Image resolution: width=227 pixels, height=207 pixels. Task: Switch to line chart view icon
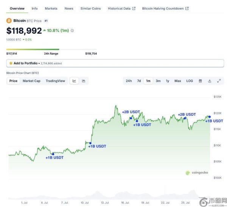(75, 81)
